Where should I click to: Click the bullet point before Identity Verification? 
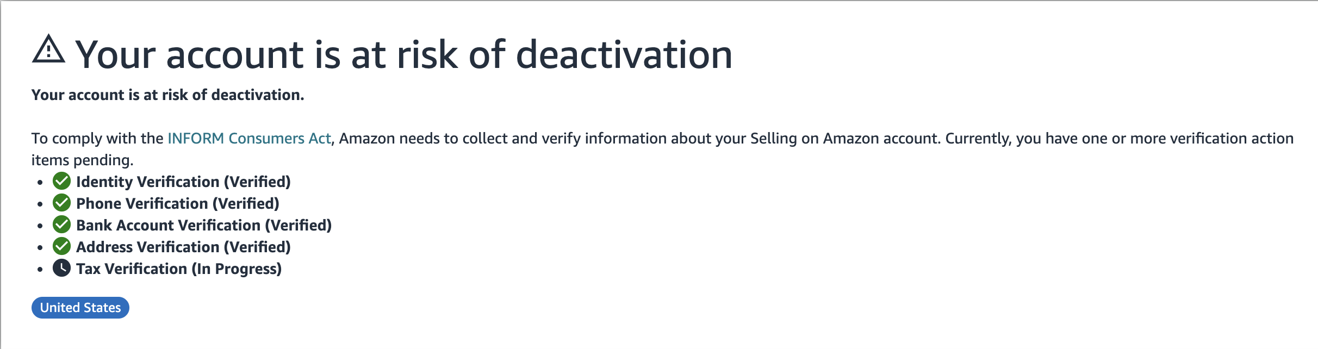pyautogui.click(x=40, y=183)
